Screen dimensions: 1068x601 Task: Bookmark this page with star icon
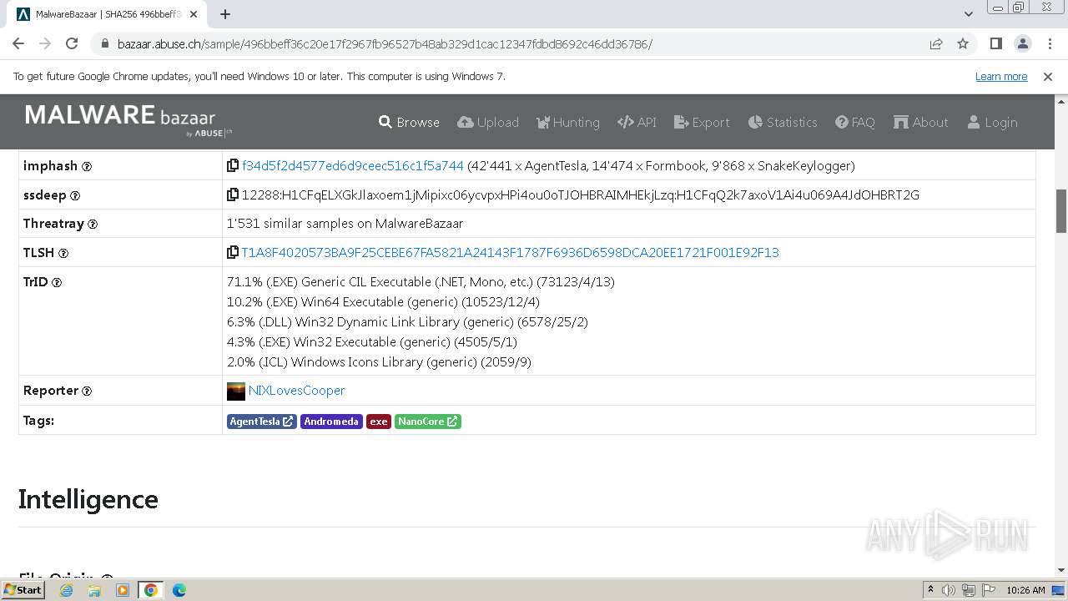click(963, 43)
